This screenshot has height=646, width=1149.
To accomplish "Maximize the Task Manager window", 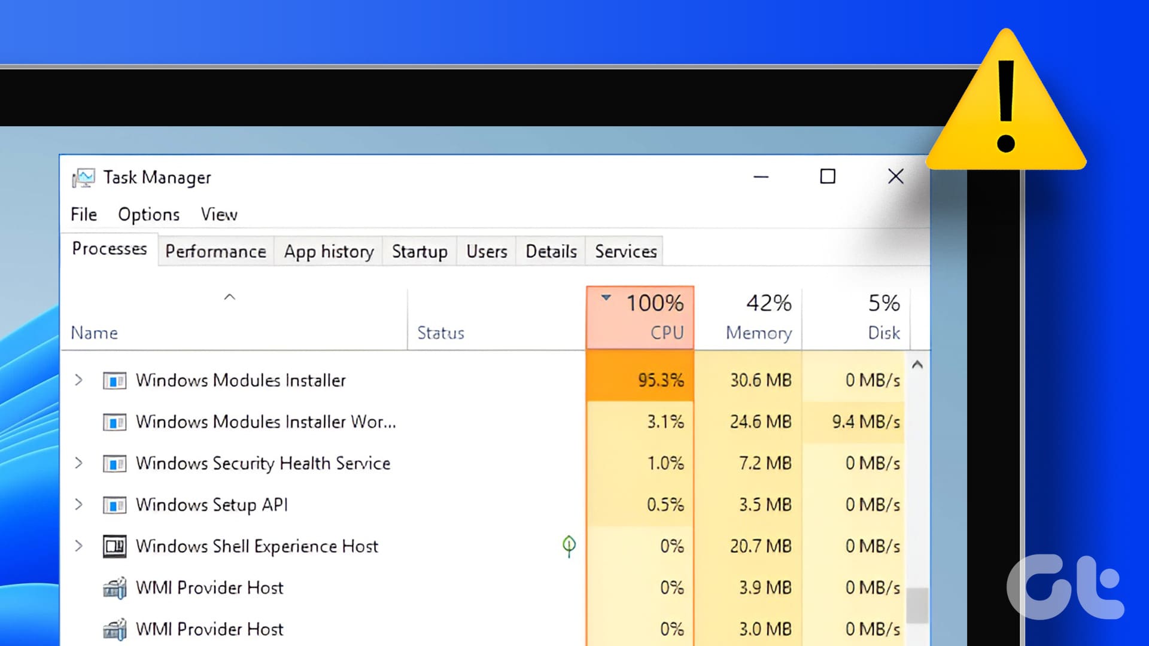I will pos(828,176).
